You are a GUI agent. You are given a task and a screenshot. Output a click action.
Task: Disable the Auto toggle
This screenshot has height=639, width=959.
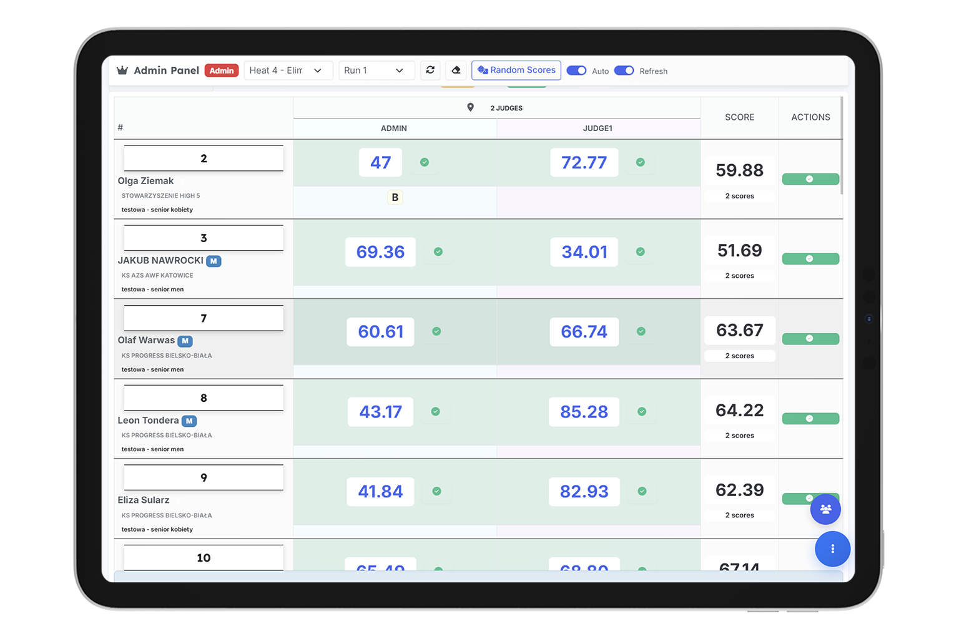pos(576,71)
